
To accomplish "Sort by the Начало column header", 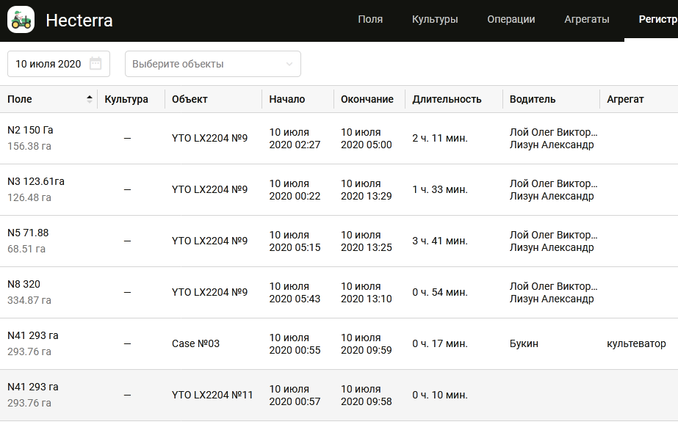I will pos(287,99).
